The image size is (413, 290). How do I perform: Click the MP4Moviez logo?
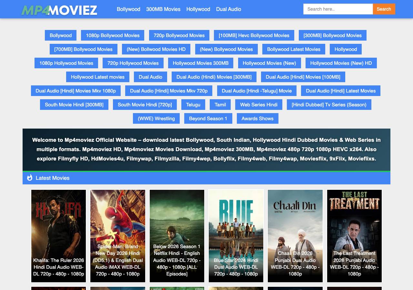tap(59, 10)
